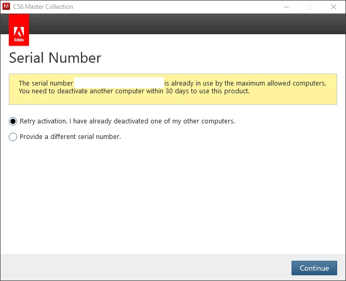Click the 'already in use' warning message

pos(173,89)
